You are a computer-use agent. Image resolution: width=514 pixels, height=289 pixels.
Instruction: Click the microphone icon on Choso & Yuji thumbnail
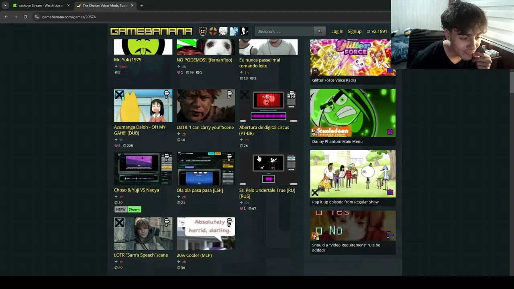pos(167,158)
